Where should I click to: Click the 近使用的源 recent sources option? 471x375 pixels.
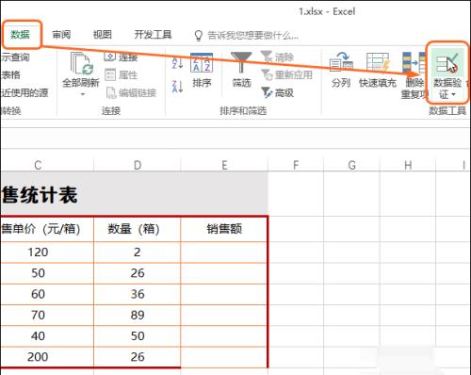[24, 92]
